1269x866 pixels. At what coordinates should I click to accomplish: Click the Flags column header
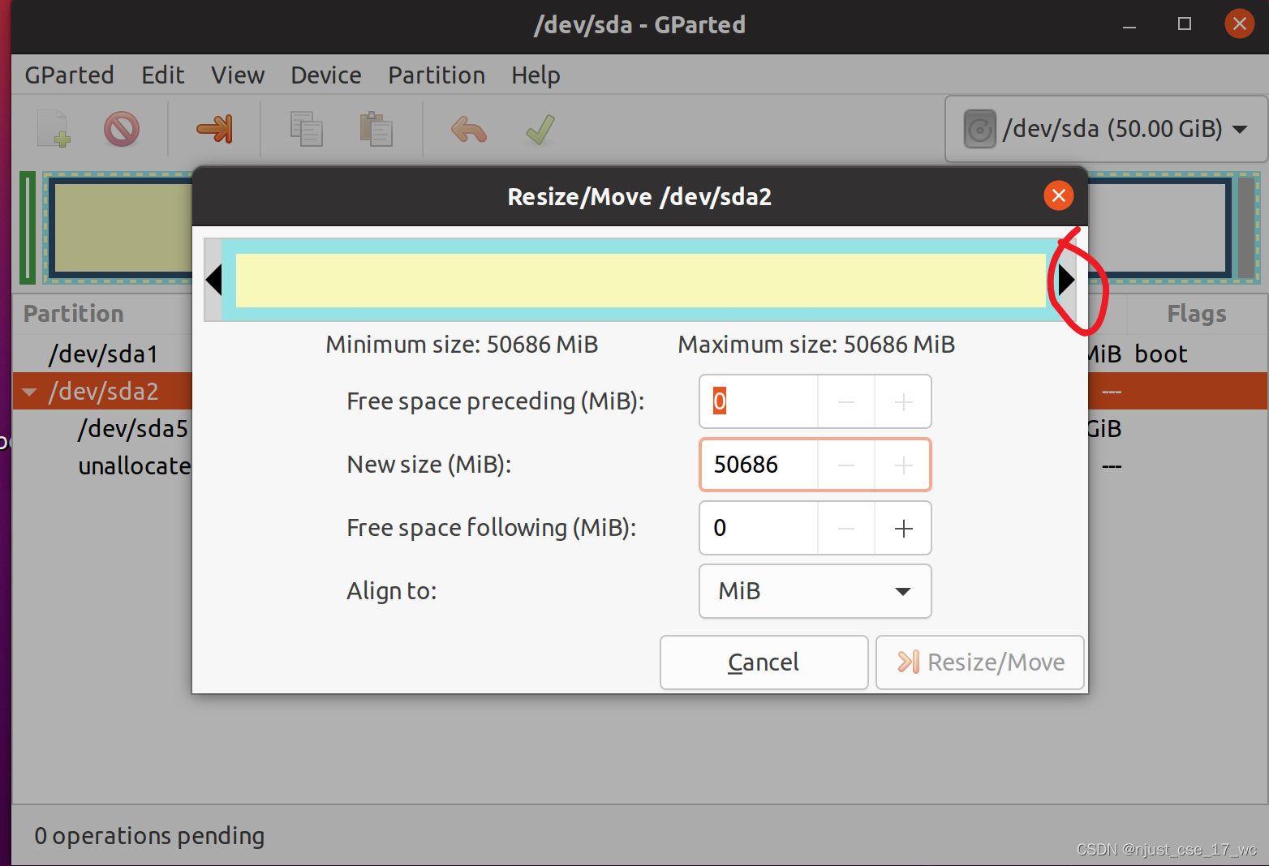tap(1197, 314)
